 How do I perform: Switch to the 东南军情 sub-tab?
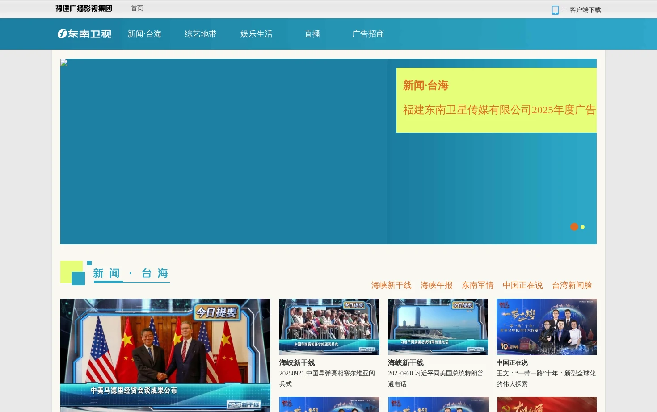point(477,285)
